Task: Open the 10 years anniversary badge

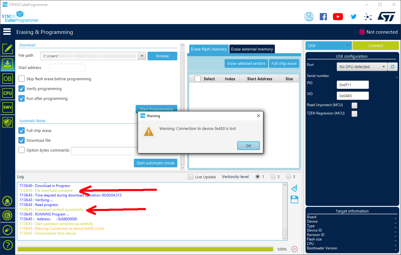Action: [309, 17]
